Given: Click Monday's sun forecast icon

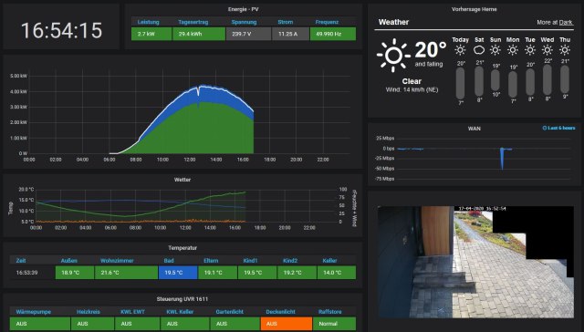Looking at the screenshot, I should 513,50.
